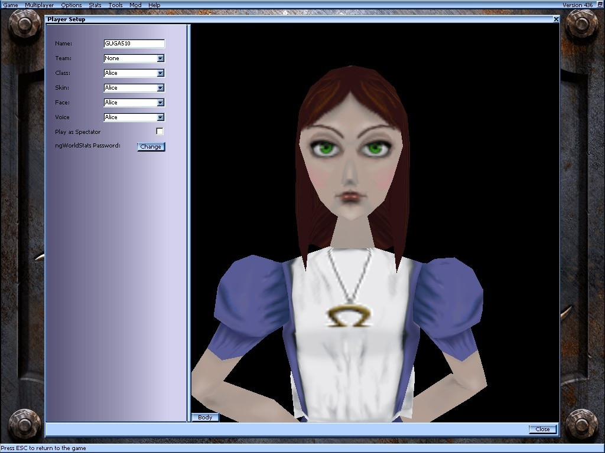Open the Mod menu
Screen dimensions: 605x453
point(135,5)
